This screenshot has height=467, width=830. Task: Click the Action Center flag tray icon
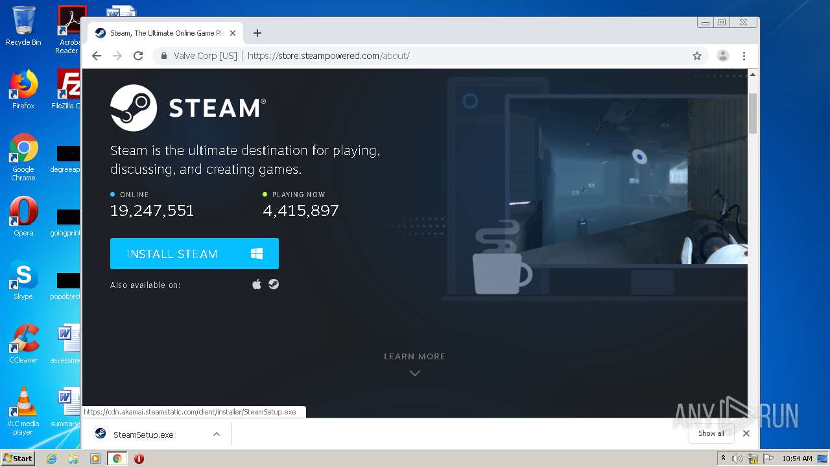[x=767, y=459]
